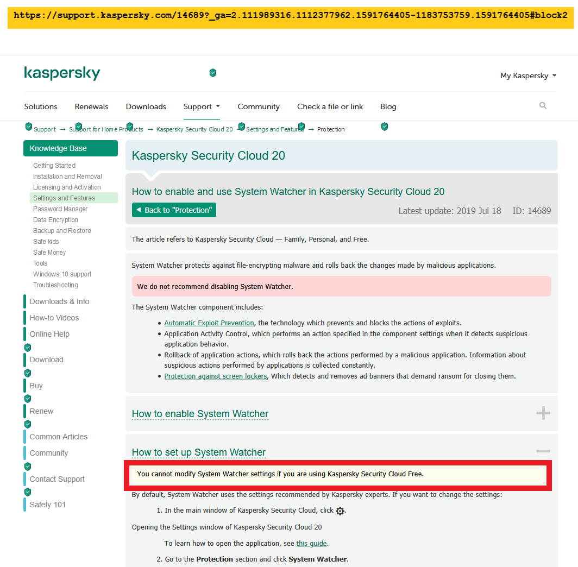Screen dimensions: 578x567
Task: Open Troubleshooting in the sidebar
Action: pyautogui.click(x=55, y=285)
